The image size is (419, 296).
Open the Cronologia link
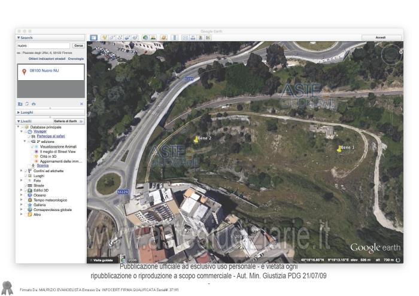[x=75, y=59]
